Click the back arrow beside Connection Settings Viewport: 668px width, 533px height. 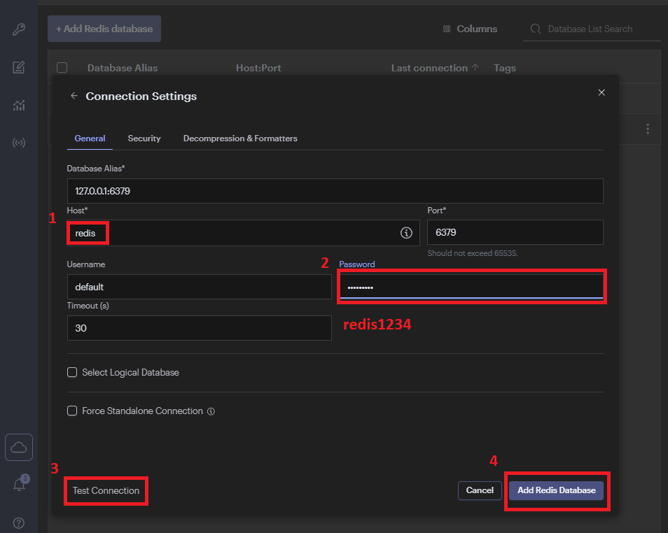[x=74, y=96]
